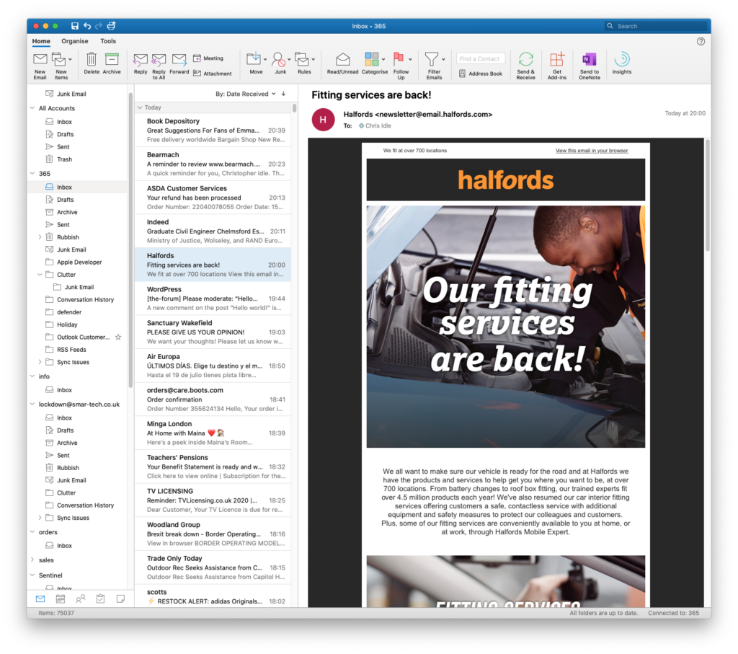Viewport: 738px width, 654px height.
Task: Switch to Tasks view at bottom
Action: tap(100, 599)
